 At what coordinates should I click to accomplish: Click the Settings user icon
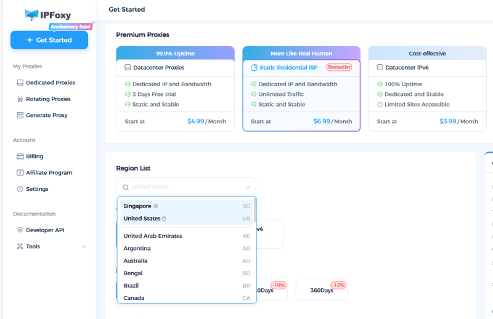20,189
